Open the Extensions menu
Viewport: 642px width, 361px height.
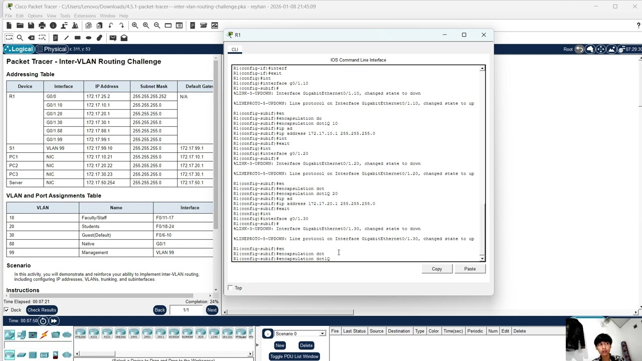point(85,16)
